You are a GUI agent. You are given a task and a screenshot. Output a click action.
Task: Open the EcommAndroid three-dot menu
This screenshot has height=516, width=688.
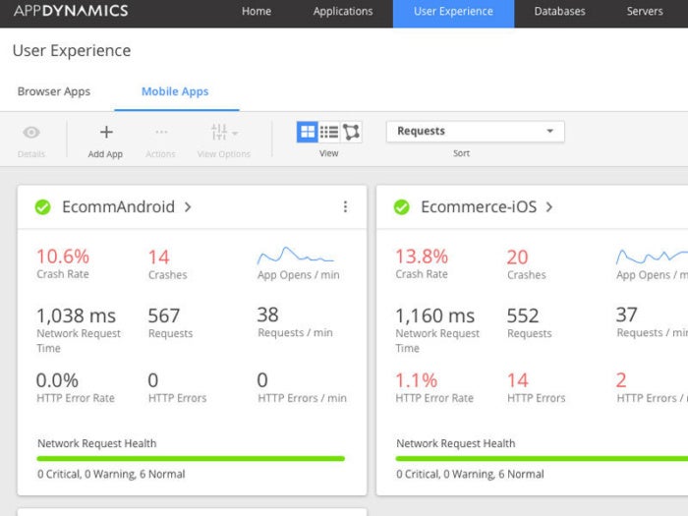345,206
